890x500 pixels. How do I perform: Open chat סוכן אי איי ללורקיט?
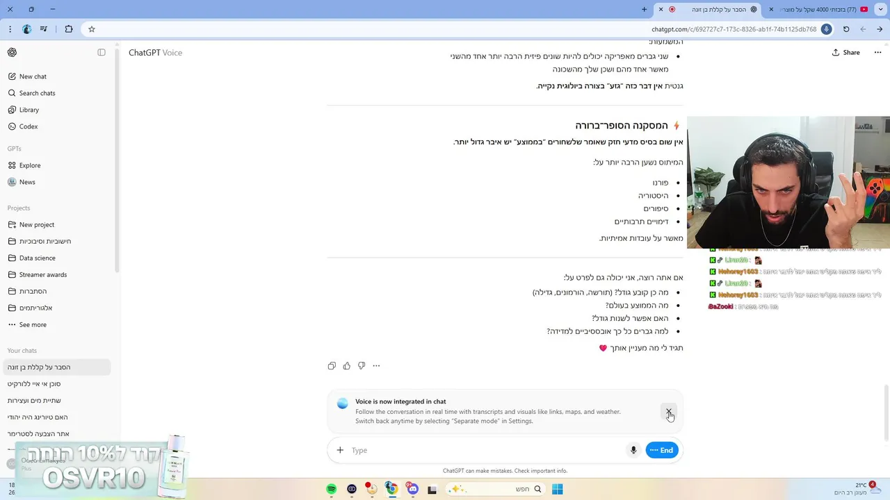tap(57, 384)
